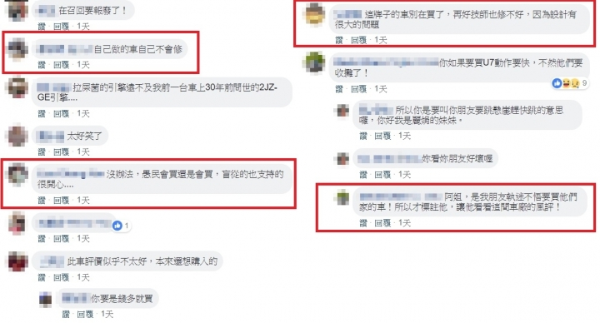Click avatar beside 阿姐，是我朋友 reply
600x323 pixels.
pyautogui.click(x=342, y=197)
